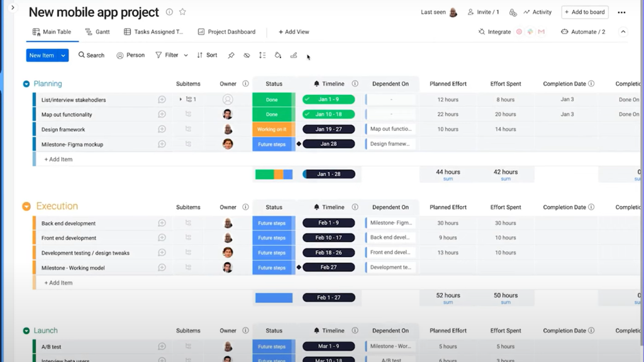The height and width of the screenshot is (362, 644).
Task: Star the New mobile app project board
Action: (182, 12)
